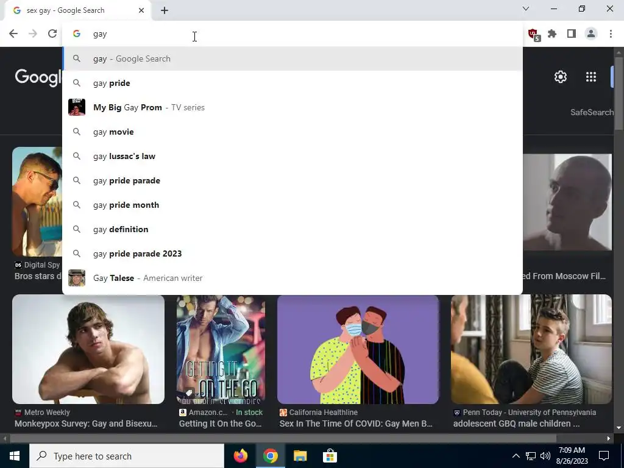Open the 'Getting It On the Go' book image
The width and height of the screenshot is (624, 468).
[221, 349]
